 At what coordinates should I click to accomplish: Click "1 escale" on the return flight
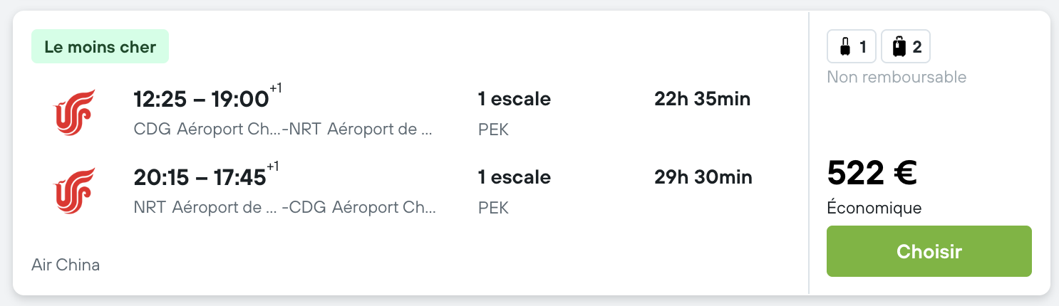coord(514,176)
